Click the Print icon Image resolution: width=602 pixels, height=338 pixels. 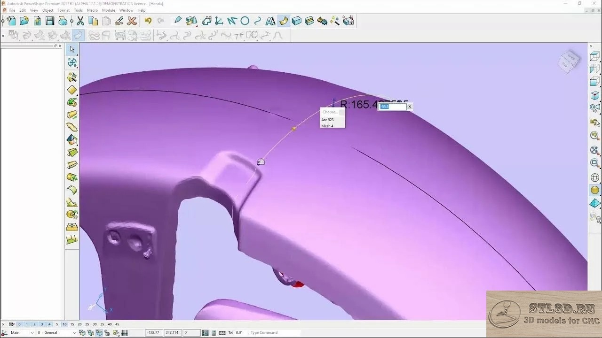63,21
